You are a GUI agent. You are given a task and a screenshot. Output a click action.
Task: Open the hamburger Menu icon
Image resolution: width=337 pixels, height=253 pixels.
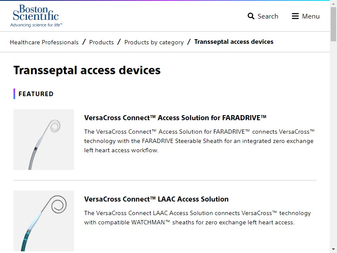click(295, 16)
